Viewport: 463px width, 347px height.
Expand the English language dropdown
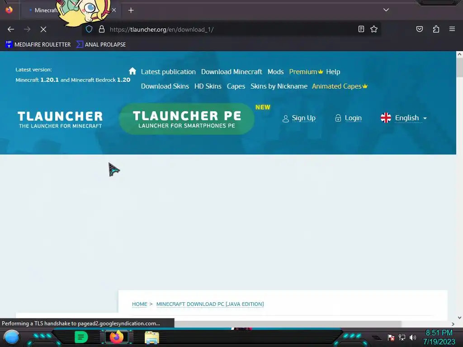411,118
